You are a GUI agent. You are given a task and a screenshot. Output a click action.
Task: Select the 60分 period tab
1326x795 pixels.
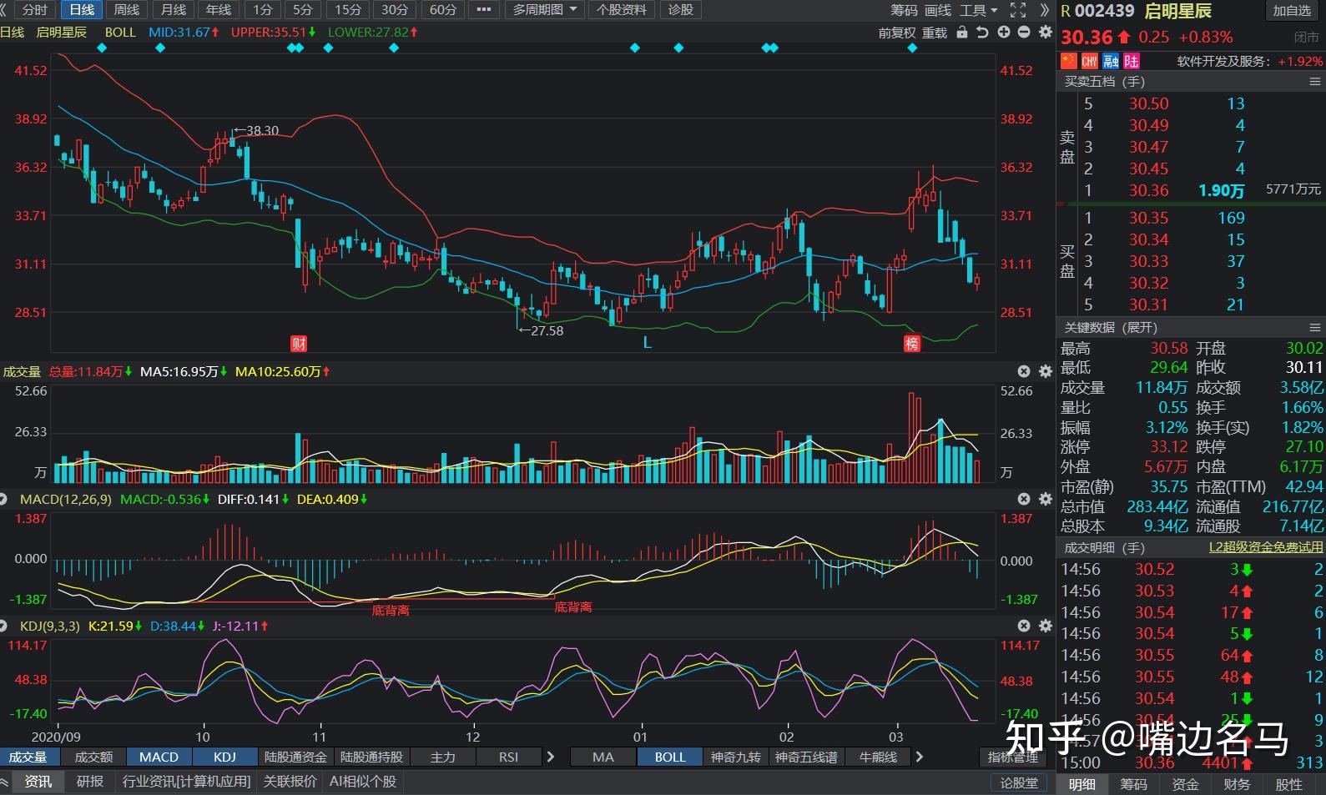[443, 10]
